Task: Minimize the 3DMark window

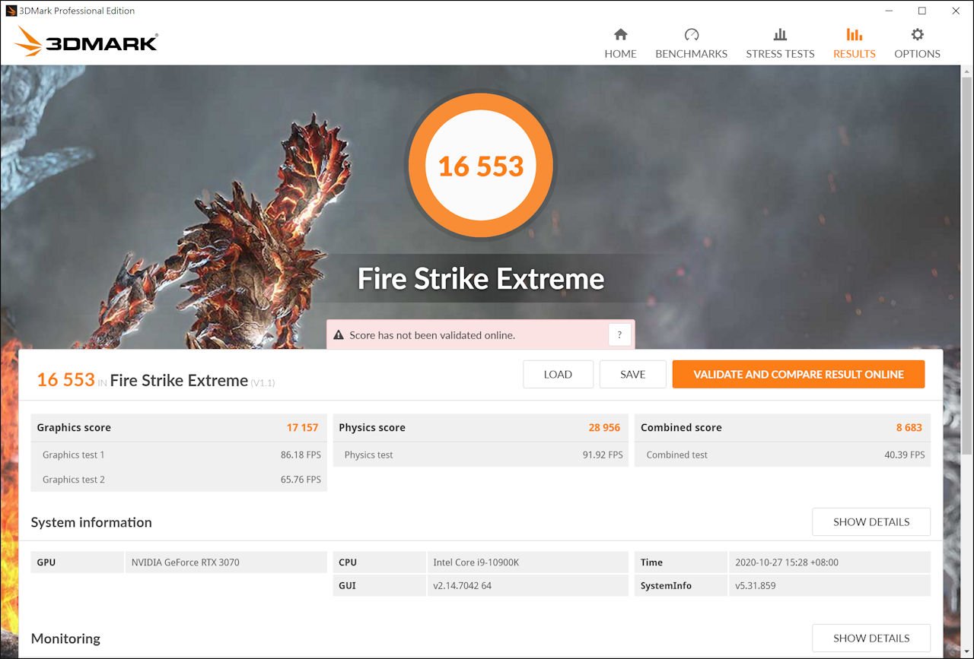Action: [x=887, y=11]
